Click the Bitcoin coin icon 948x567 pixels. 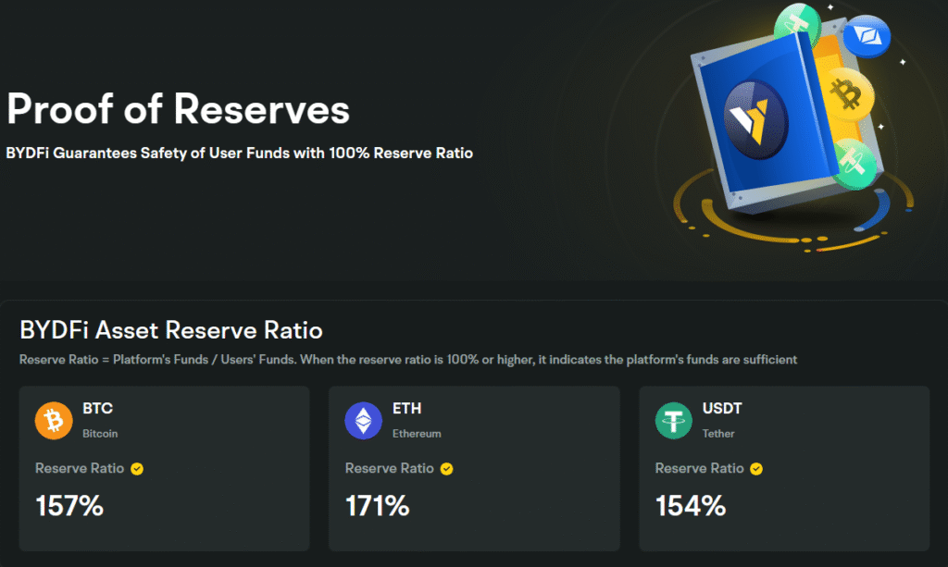tap(53, 420)
